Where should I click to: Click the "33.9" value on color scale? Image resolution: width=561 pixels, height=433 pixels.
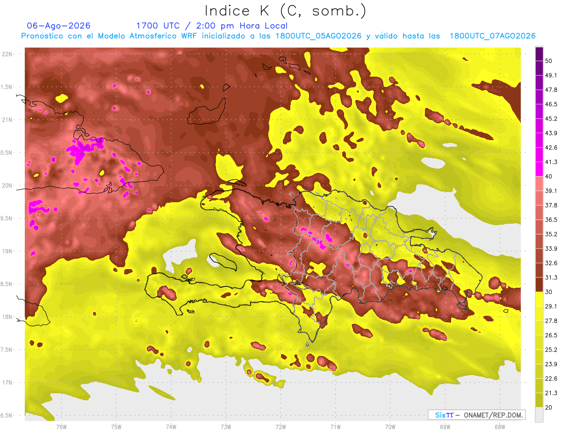pyautogui.click(x=551, y=248)
